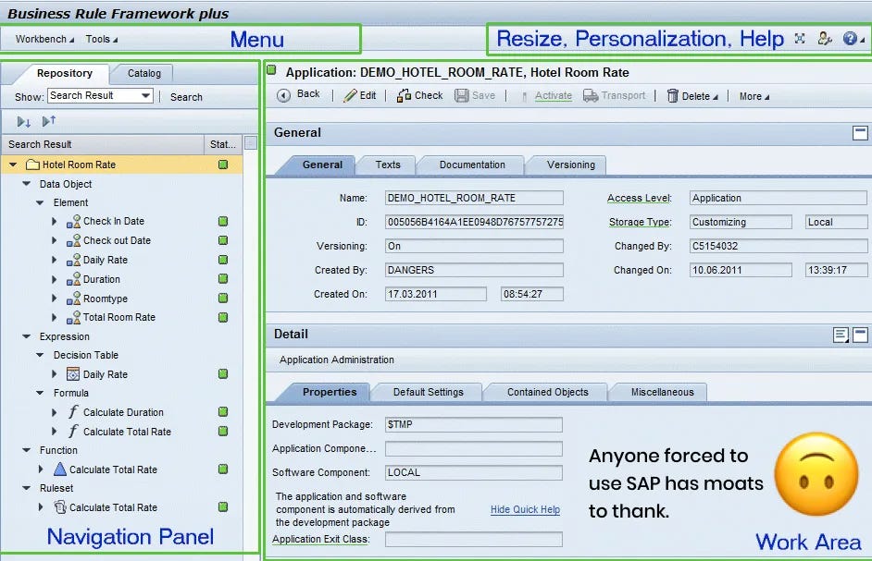The width and height of the screenshot is (872, 561).
Task: Click the Save diskette icon
Action: coord(462,95)
